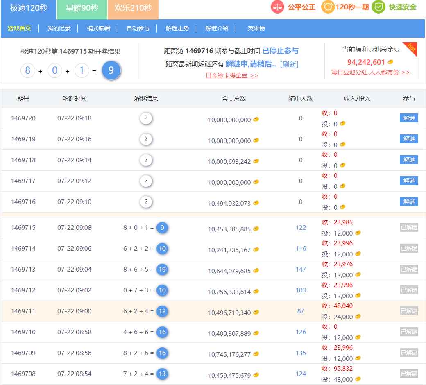Click result ball 9 in row 1469715

point(162,228)
